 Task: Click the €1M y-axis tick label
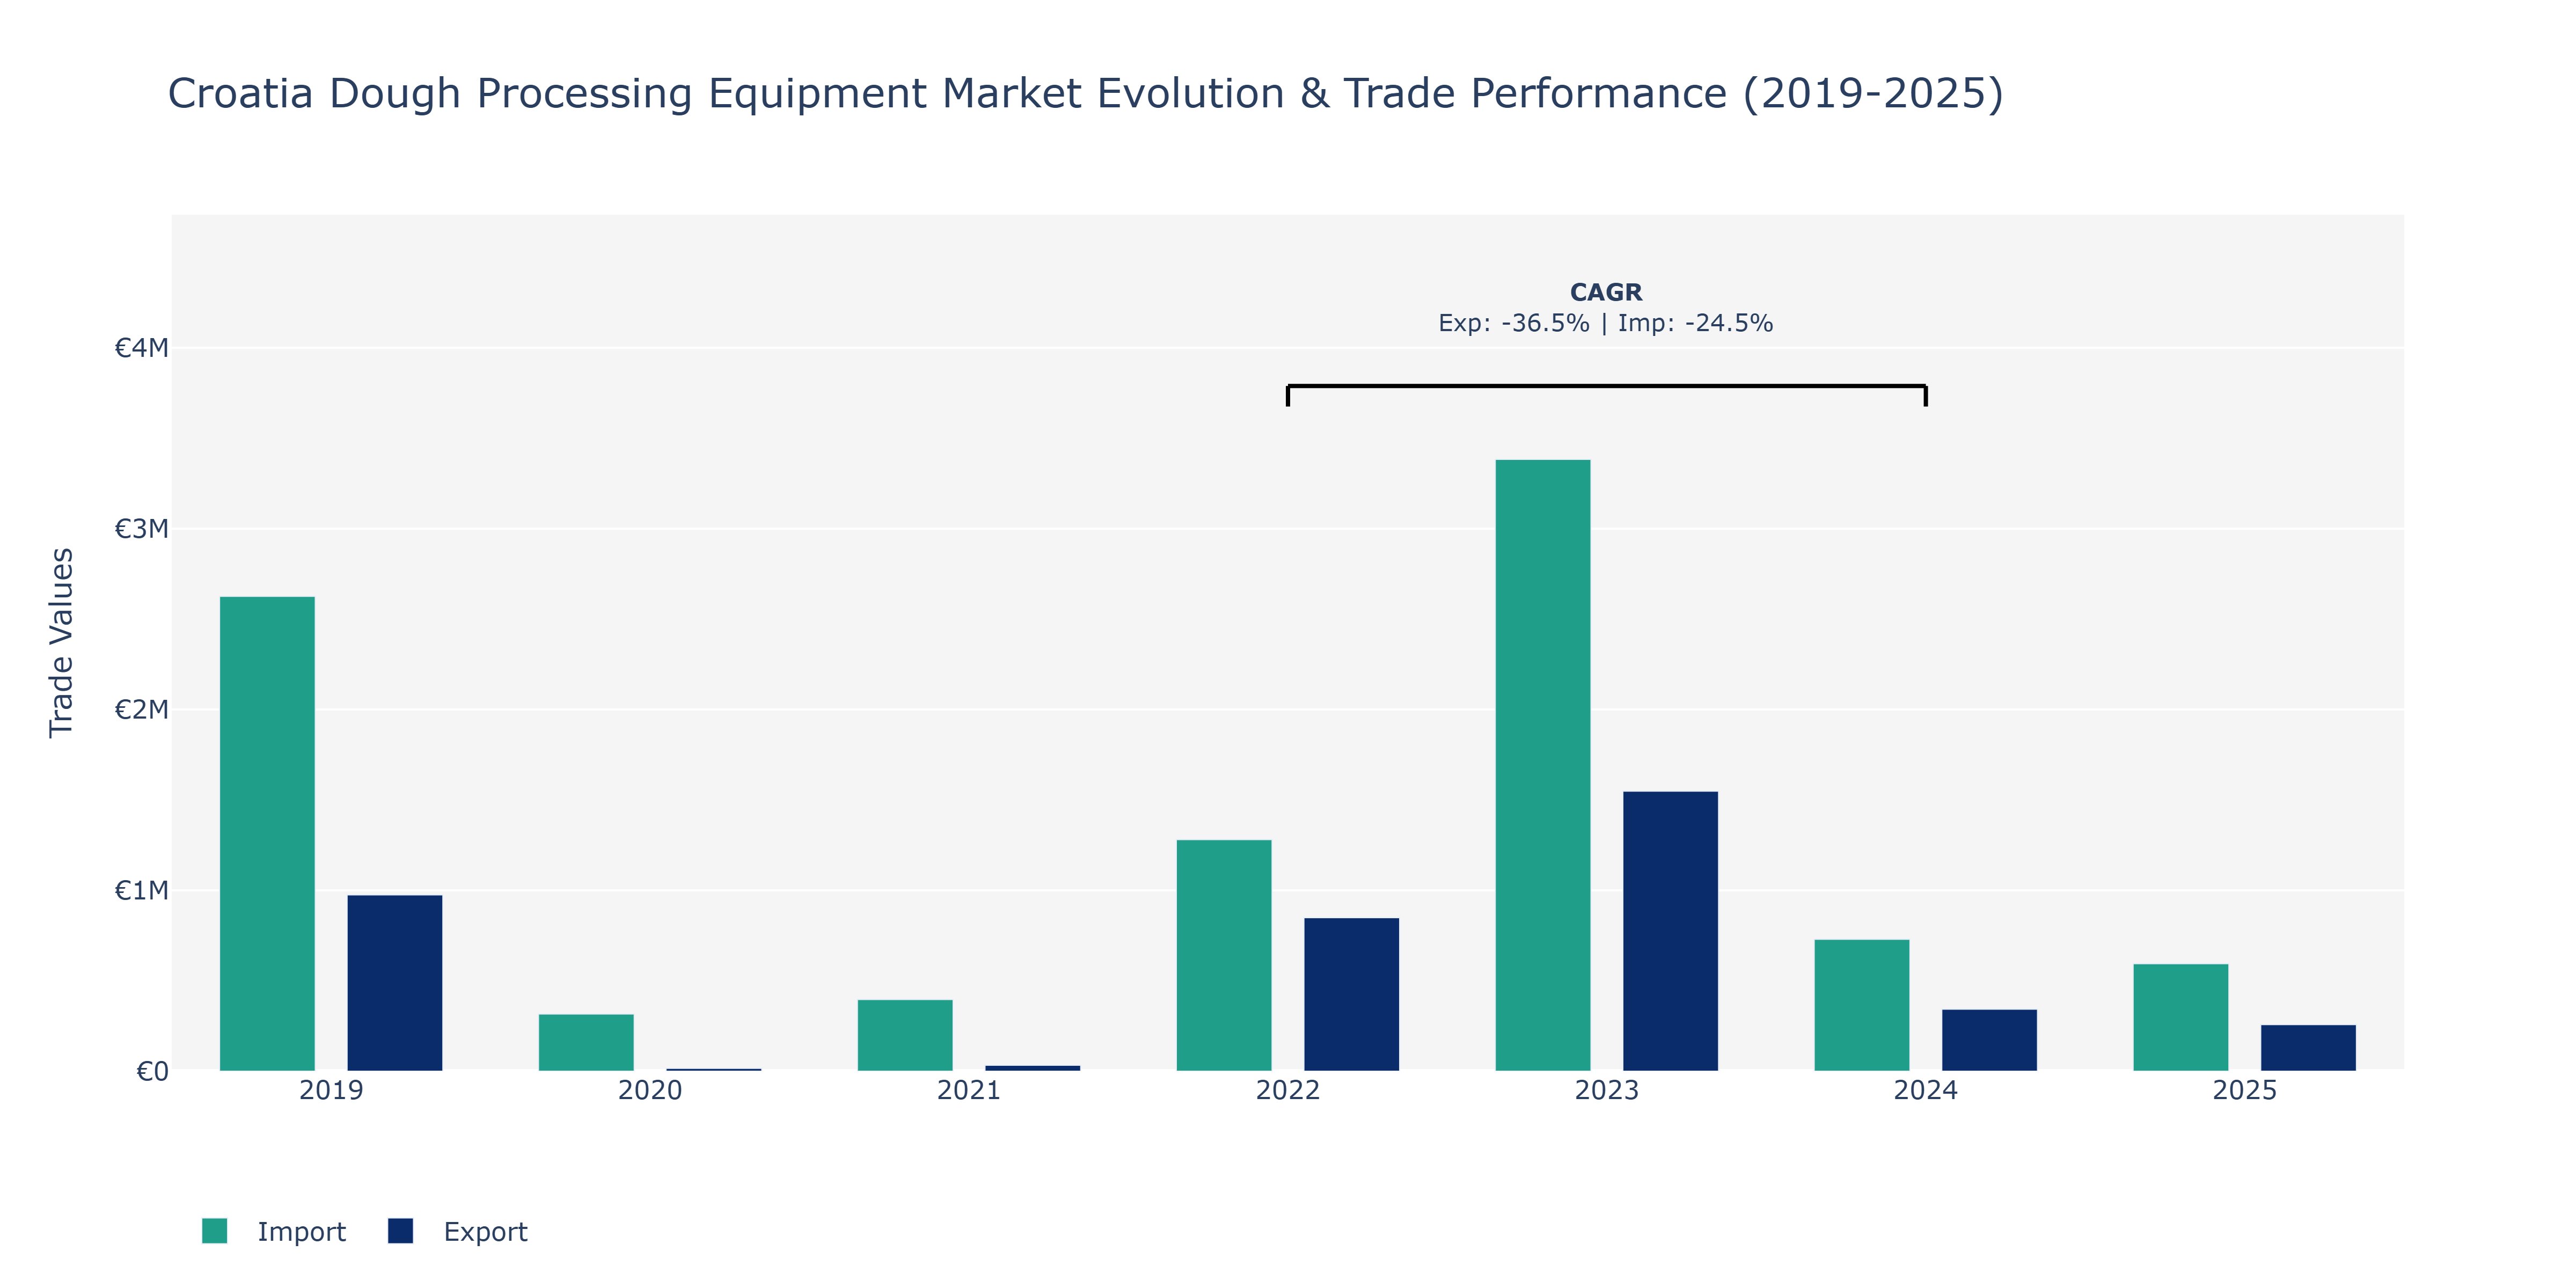click(x=141, y=890)
